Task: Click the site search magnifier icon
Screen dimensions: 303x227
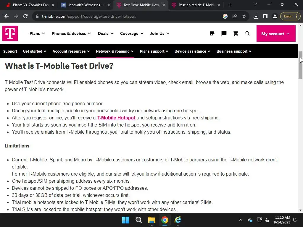Action: 248,33
